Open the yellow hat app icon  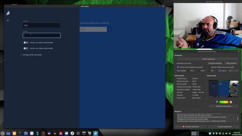(55, 133)
